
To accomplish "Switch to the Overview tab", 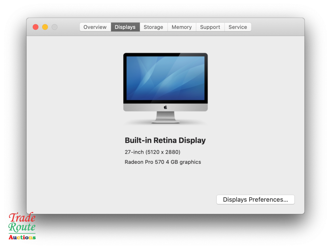I will (x=95, y=27).
